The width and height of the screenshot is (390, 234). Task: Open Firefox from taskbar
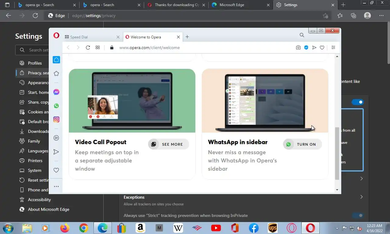(65, 228)
